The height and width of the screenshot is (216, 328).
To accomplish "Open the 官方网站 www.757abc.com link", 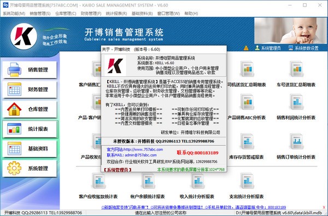I will point(134,149).
